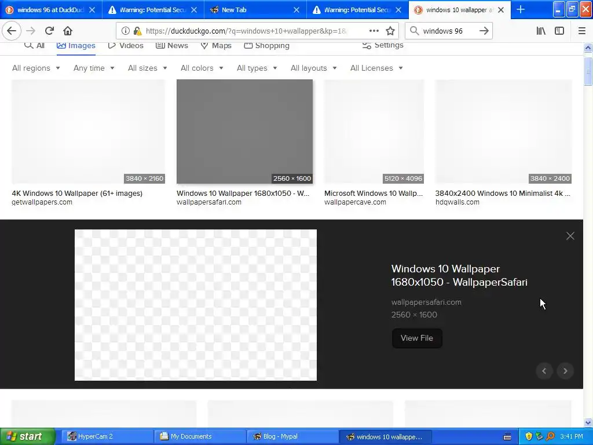Select the 5120 × 4096 image thumbnail
Image resolution: width=593 pixels, height=445 pixels.
click(374, 132)
